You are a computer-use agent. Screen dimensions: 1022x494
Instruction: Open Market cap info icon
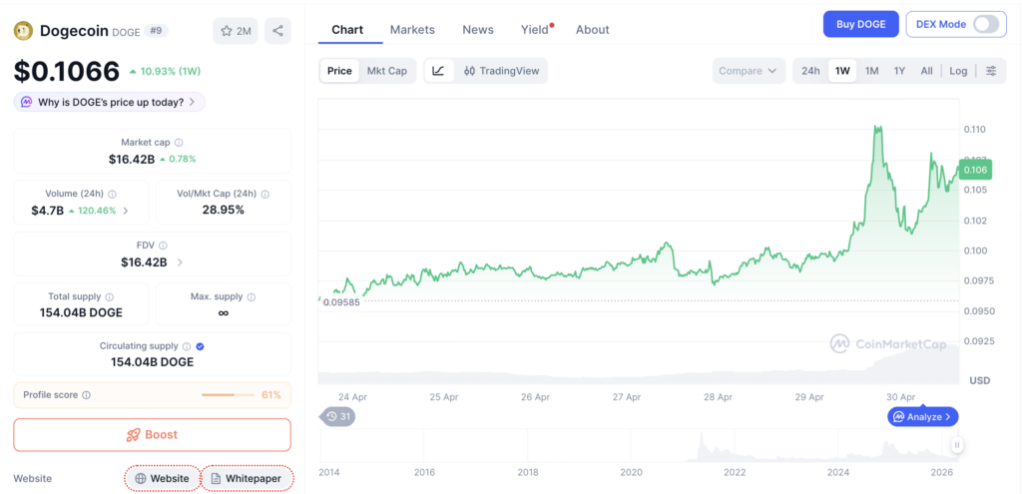(179, 142)
